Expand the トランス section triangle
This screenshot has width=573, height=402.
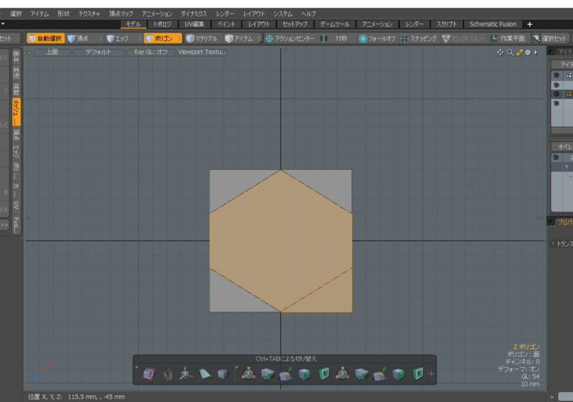(553, 244)
